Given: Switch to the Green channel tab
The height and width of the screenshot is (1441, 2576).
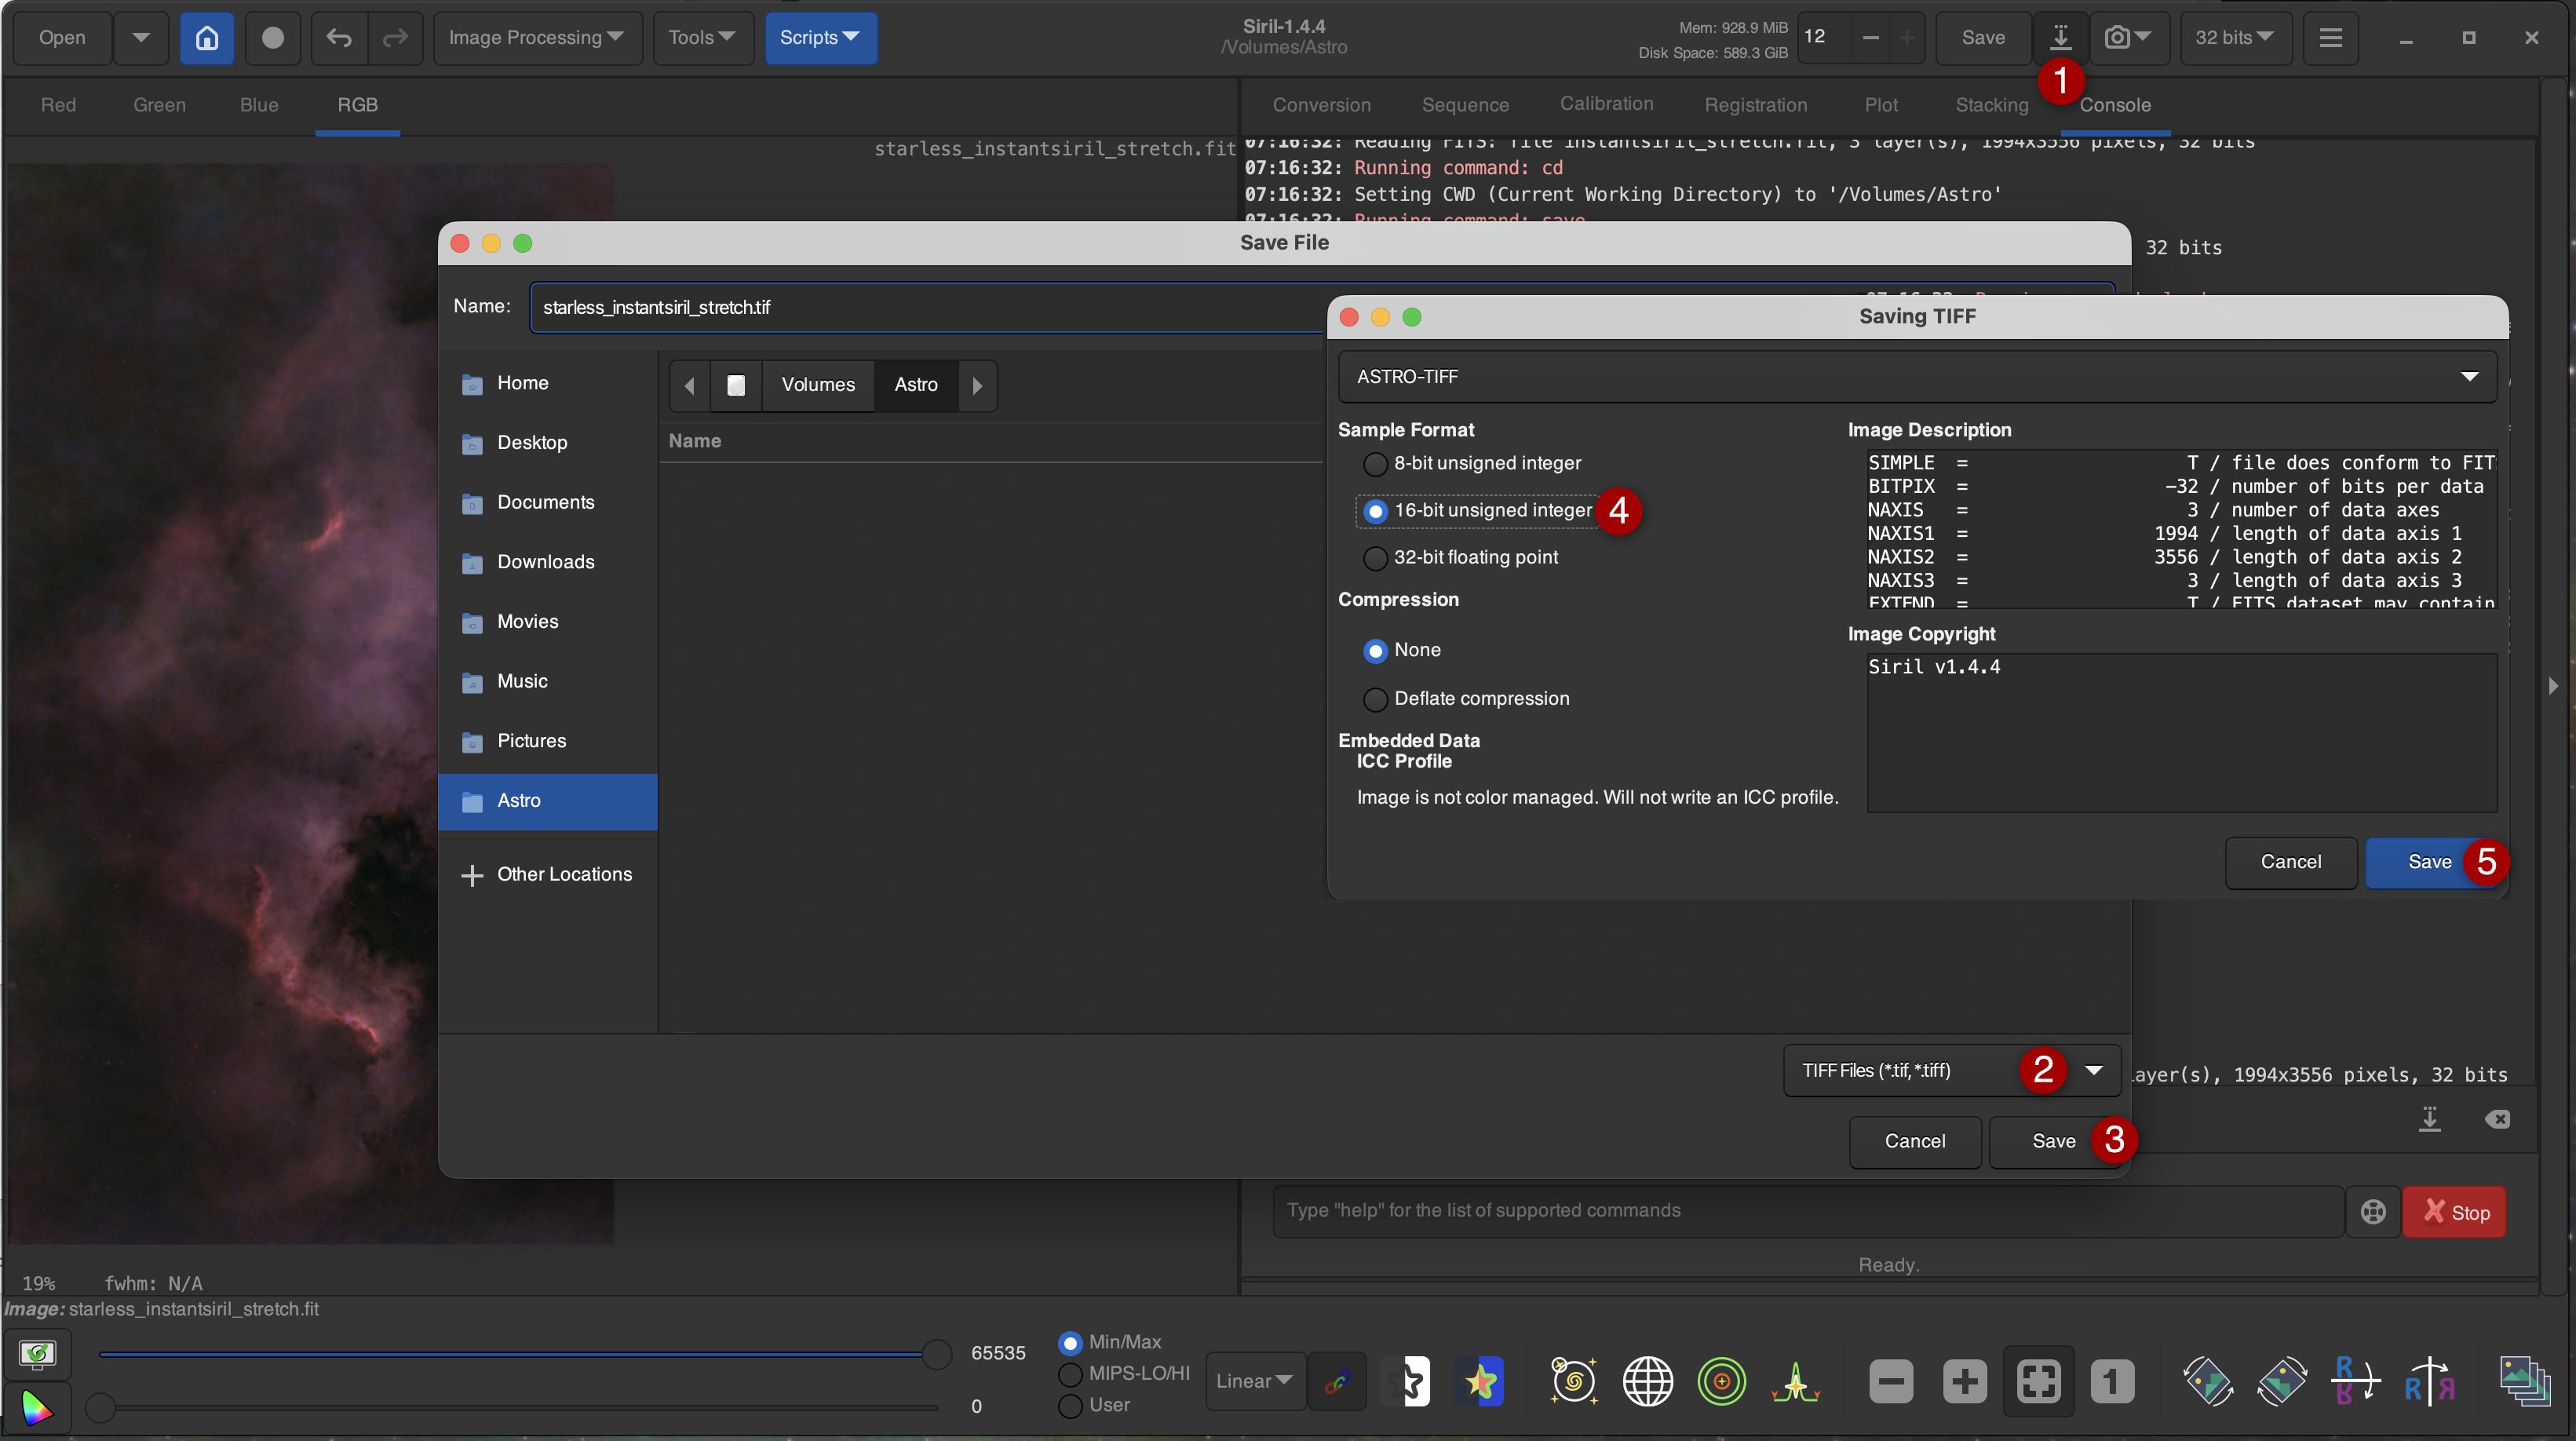Looking at the screenshot, I should tap(159, 105).
